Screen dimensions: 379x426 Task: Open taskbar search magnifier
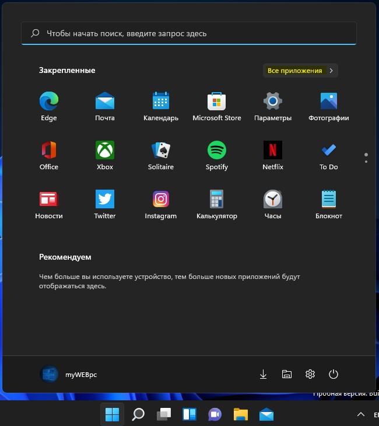(x=138, y=414)
